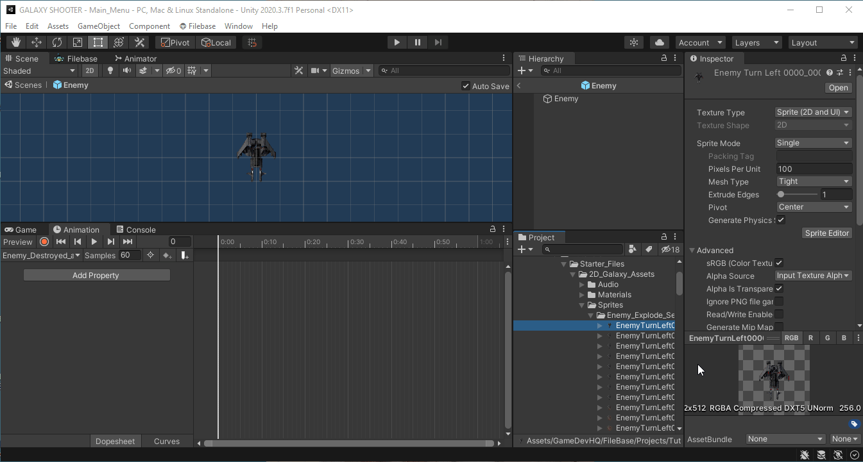863x462 pixels.
Task: Open the Pivot dropdown in Inspector
Action: click(x=814, y=207)
